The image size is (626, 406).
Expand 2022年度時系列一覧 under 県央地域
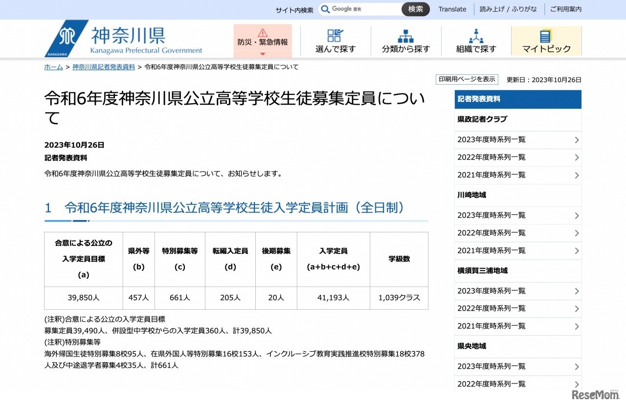tap(517, 384)
